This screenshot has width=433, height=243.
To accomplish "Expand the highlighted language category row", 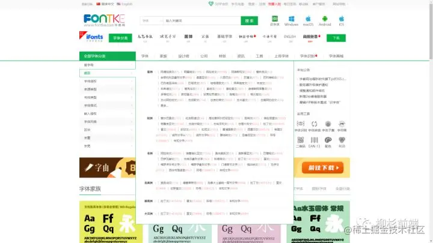I will [108, 73].
